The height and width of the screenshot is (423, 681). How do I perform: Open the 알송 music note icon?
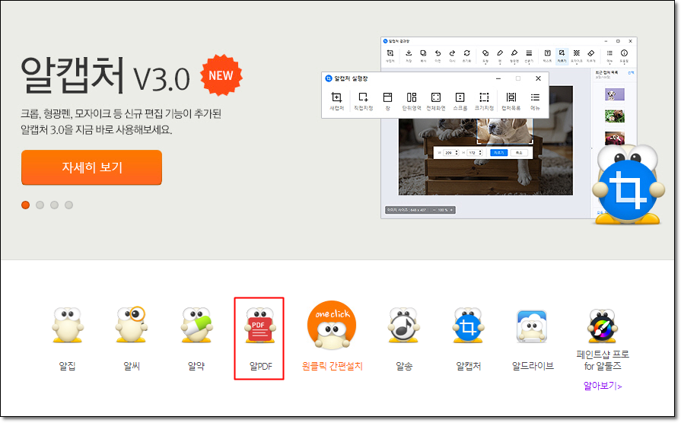point(403,326)
